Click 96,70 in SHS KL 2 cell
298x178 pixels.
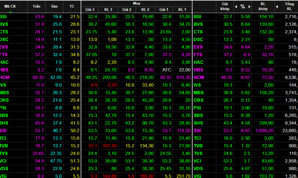point(148,123)
